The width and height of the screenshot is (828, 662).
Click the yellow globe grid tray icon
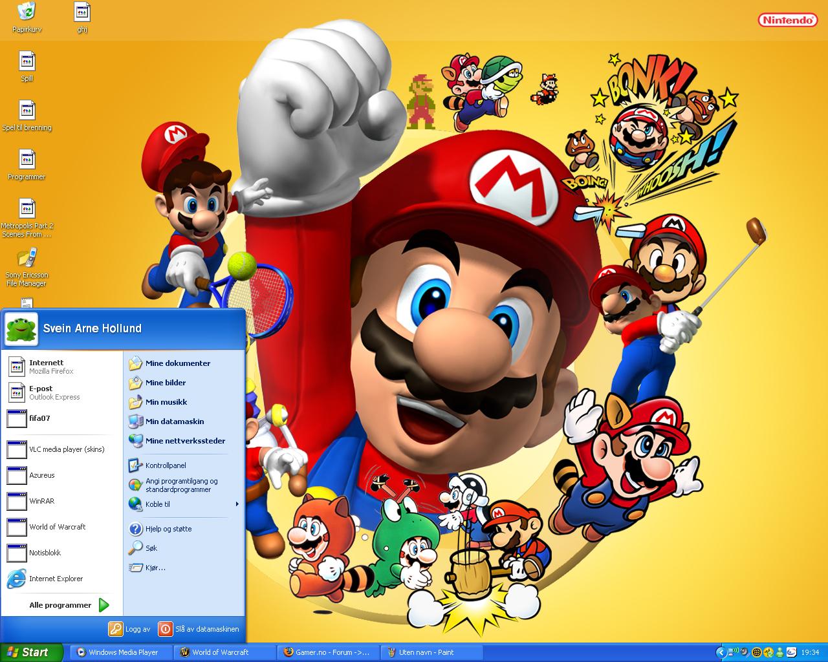[757, 652]
